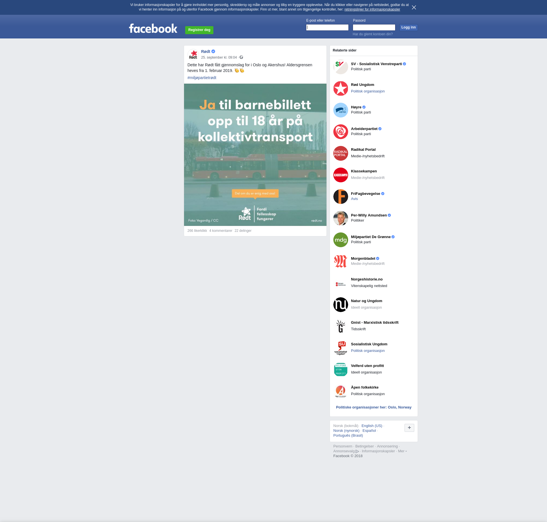
Task: Click the Logg inn button
Action: tap(409, 27)
